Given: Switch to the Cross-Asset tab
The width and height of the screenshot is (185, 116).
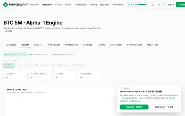Looking at the screenshot, I should (116, 45).
